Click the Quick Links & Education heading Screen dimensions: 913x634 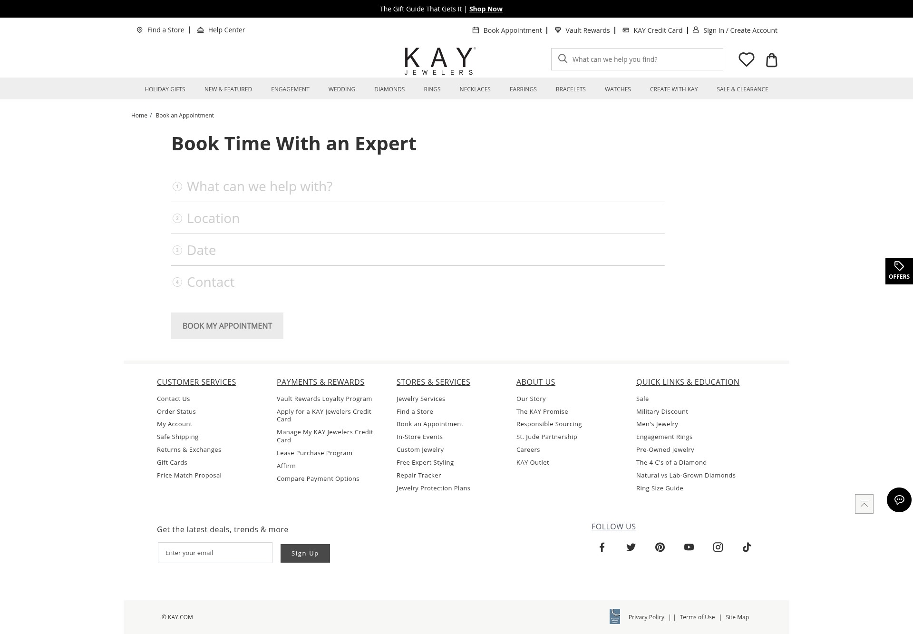pos(688,382)
